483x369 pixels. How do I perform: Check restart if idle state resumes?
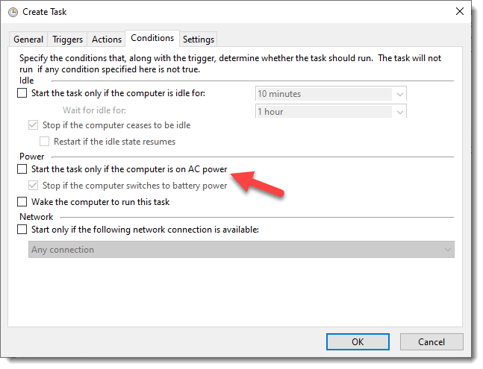44,142
